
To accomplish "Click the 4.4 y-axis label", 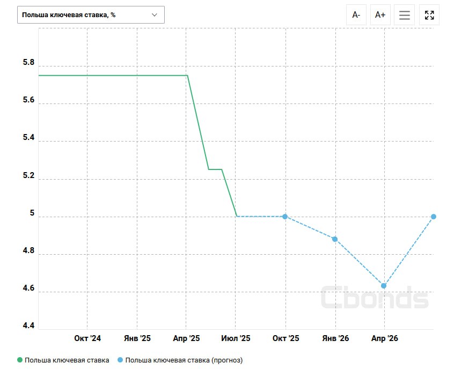I will click(x=28, y=326).
